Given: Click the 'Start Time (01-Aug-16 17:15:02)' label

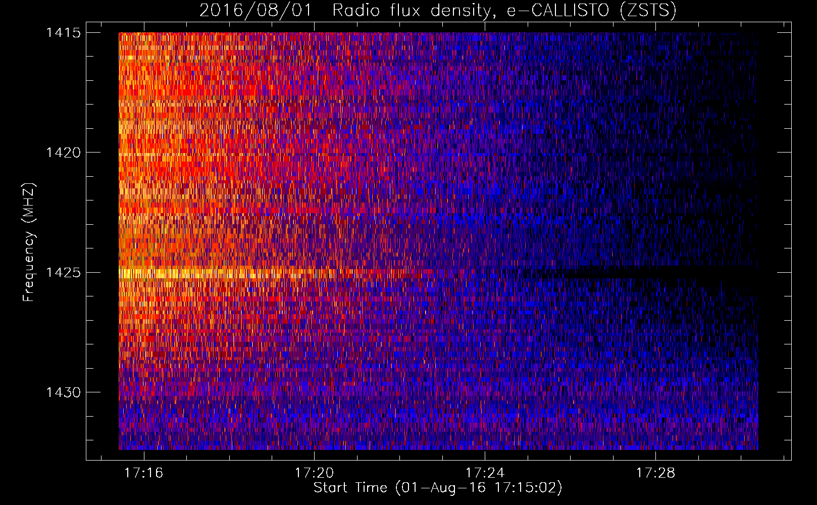Looking at the screenshot, I should click(x=438, y=488).
